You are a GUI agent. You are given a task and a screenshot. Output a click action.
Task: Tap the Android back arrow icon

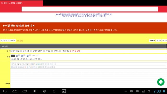pos(5,91)
